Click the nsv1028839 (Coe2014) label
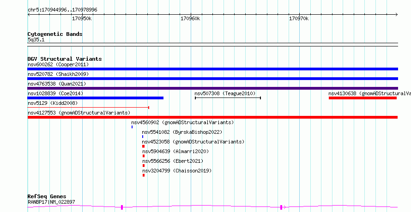This screenshot has height=212, width=411. [55, 93]
